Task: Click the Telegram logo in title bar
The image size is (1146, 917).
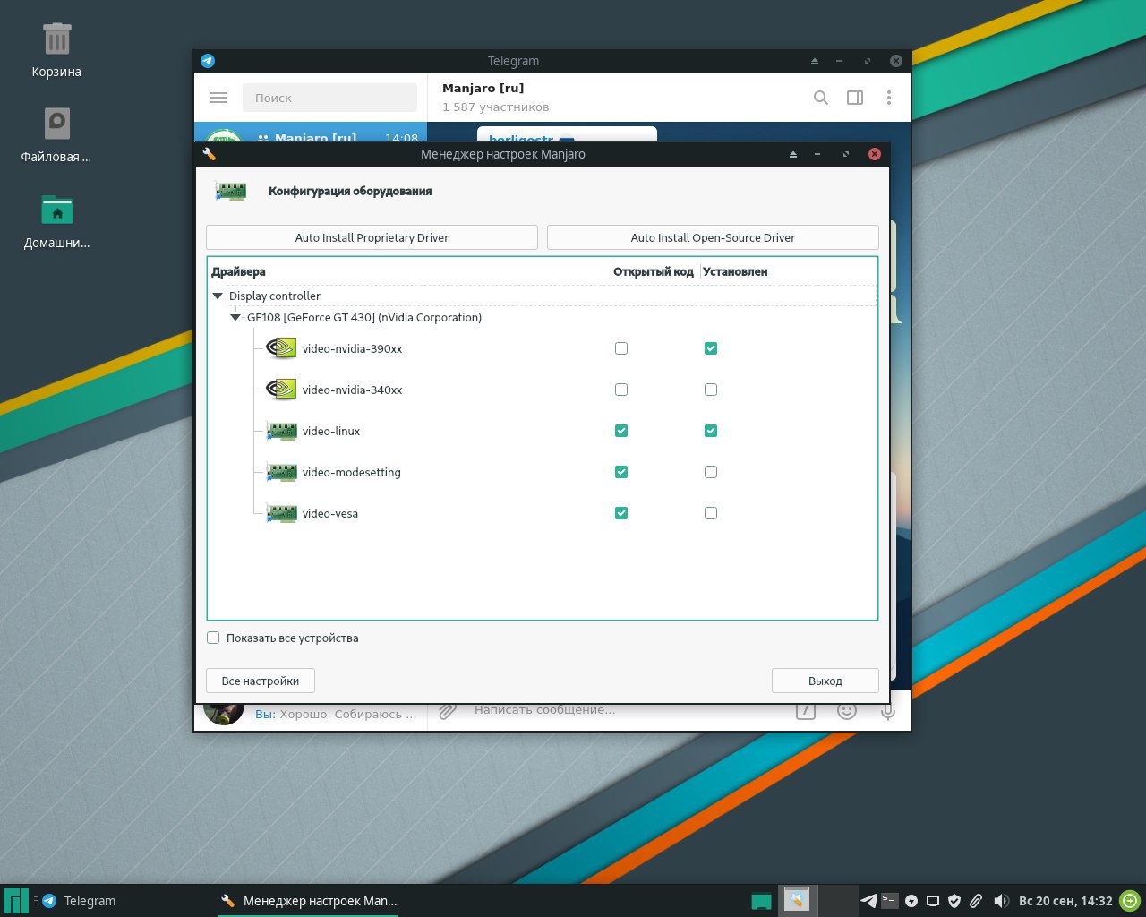Action: 208,61
